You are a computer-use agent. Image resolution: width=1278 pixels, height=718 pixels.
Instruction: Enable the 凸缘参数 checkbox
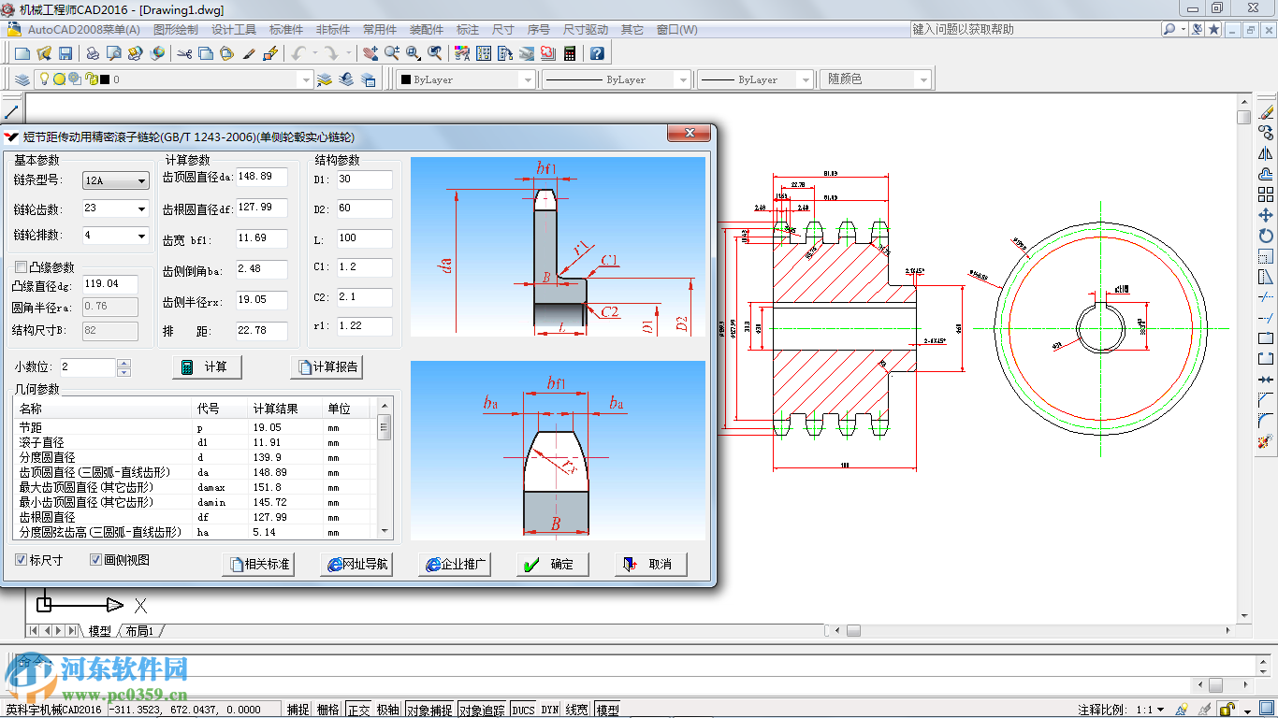[22, 267]
